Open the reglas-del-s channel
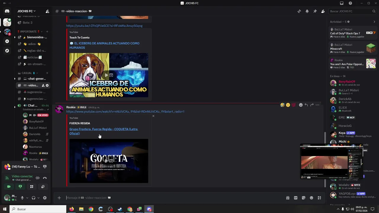The width and height of the screenshot is (379, 213). pyautogui.click(x=33, y=51)
